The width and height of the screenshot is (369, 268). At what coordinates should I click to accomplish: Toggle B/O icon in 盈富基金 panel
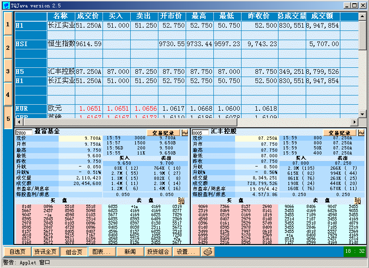pos(181,201)
